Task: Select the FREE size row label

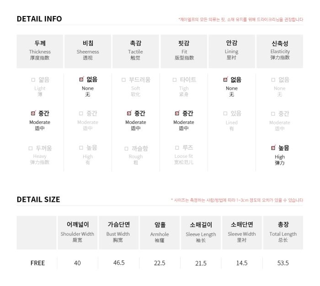Action: (x=37, y=263)
